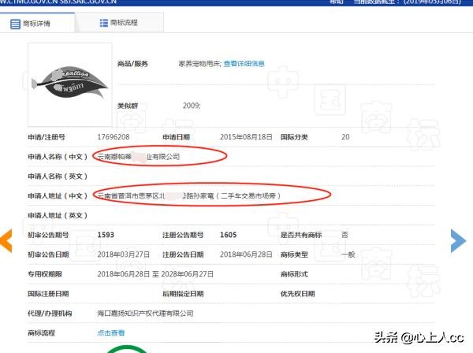Image resolution: width=473 pixels, height=353 pixels.
Task: Select registration announcement date 2018年06月28日
Action: point(246,255)
